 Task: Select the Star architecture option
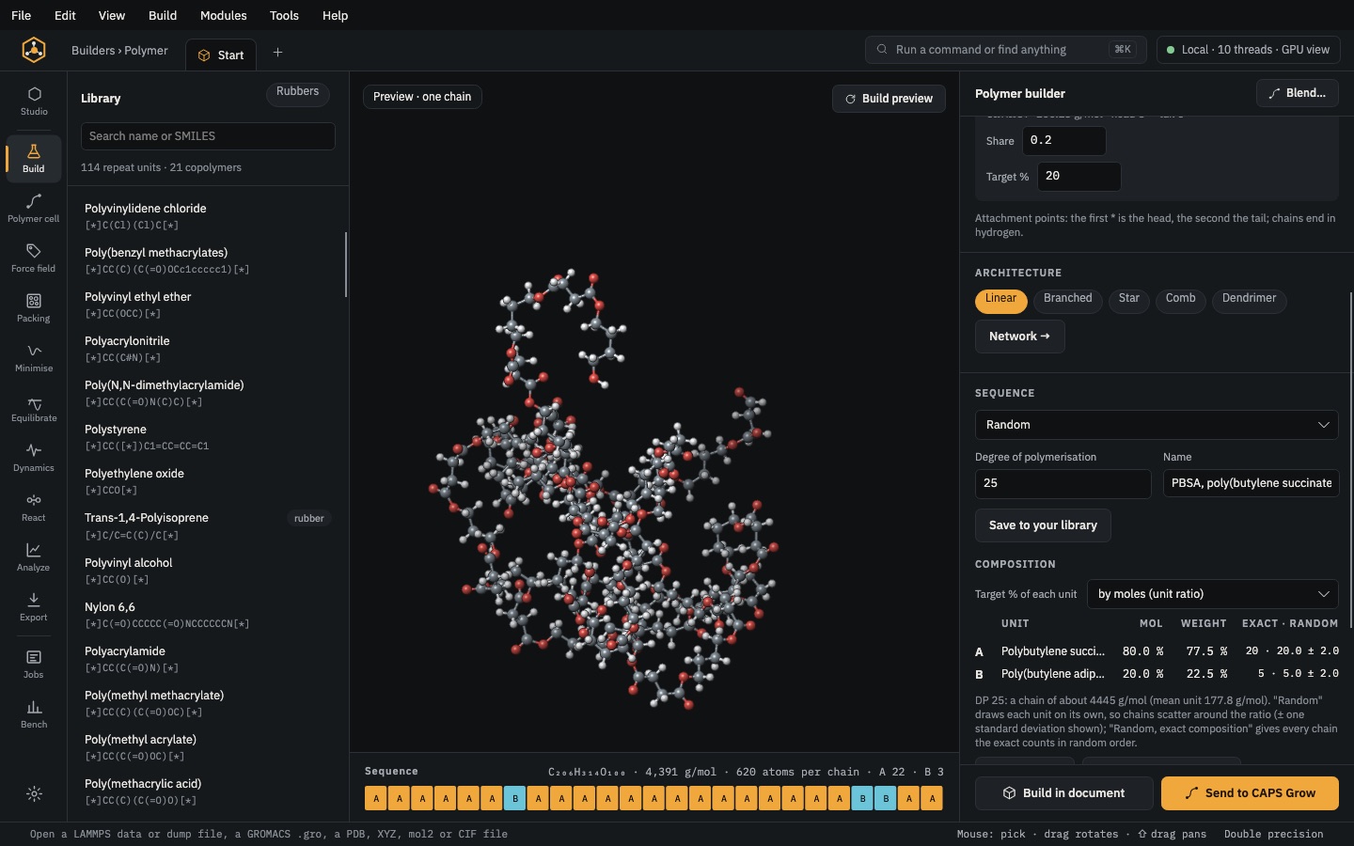coord(1129,300)
